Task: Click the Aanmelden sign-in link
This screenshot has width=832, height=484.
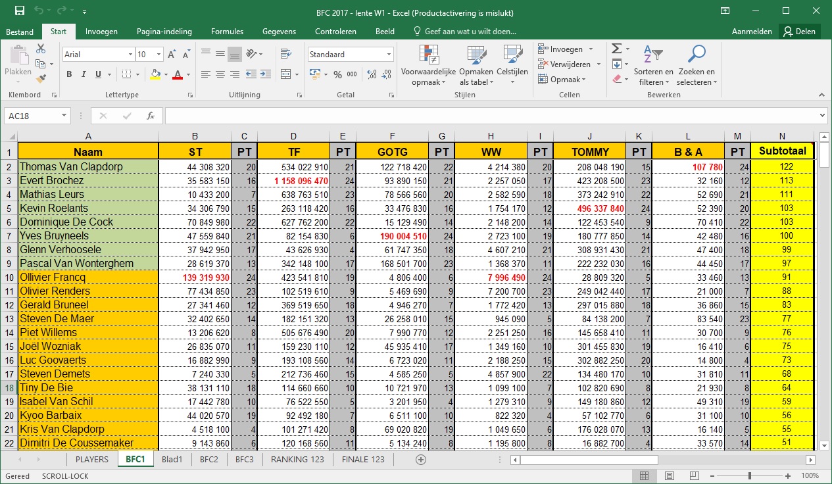Action: pos(751,32)
